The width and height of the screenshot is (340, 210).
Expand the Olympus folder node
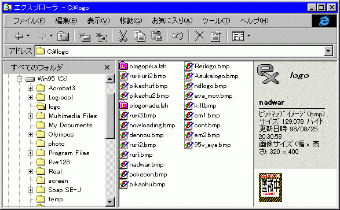click(30, 134)
